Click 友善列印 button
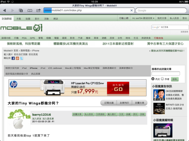Image resolution: width=189 pixels, height=141 pixels. coord(124,103)
